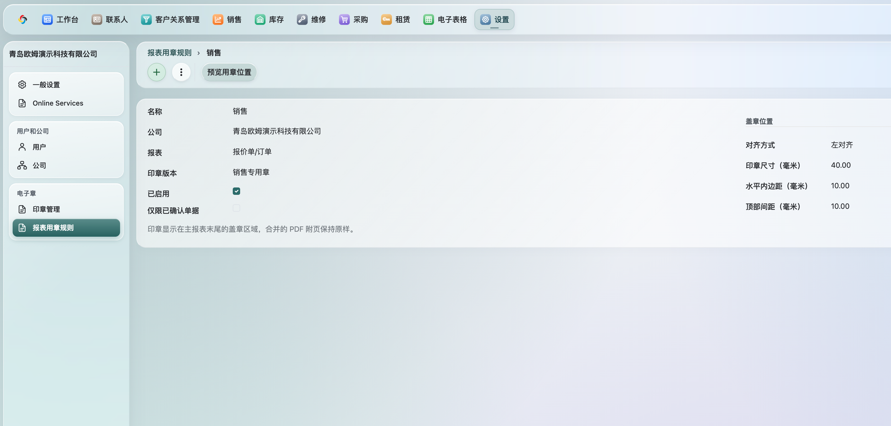
Task: Open the three-dot actions menu
Action: tap(181, 72)
